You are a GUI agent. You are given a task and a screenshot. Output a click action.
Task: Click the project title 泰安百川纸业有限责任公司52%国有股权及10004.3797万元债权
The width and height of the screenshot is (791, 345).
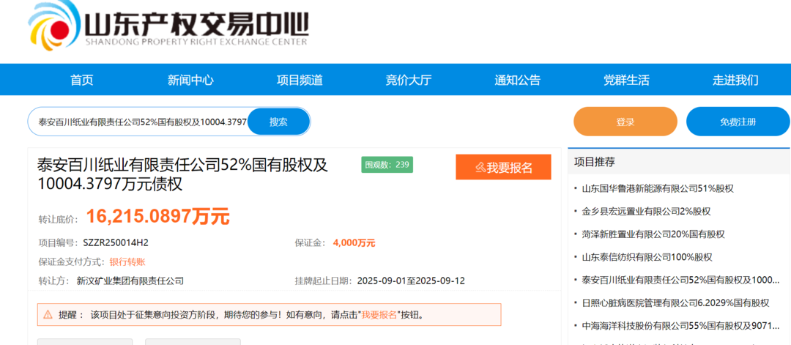click(x=182, y=174)
